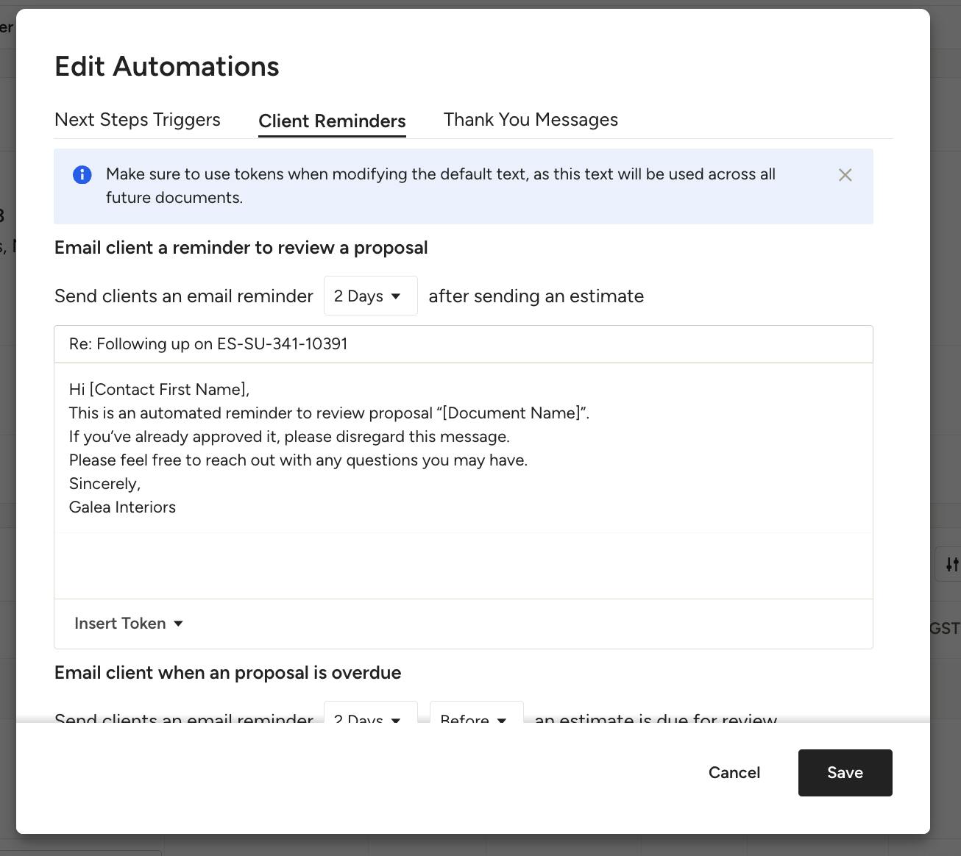Click the filter sliders icon behind the dialog

(951, 564)
